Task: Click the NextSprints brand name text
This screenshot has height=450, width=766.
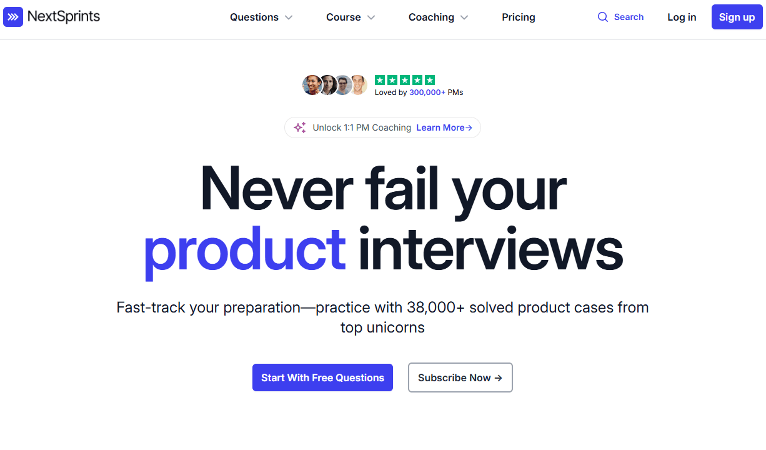Action: 64,17
